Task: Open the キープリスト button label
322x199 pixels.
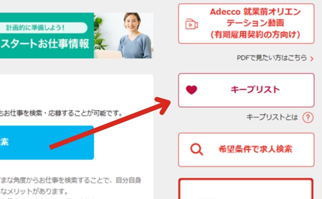Action: tap(255, 90)
